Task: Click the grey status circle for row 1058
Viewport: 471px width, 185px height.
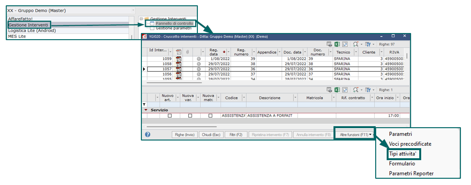Action: pyautogui.click(x=198, y=64)
